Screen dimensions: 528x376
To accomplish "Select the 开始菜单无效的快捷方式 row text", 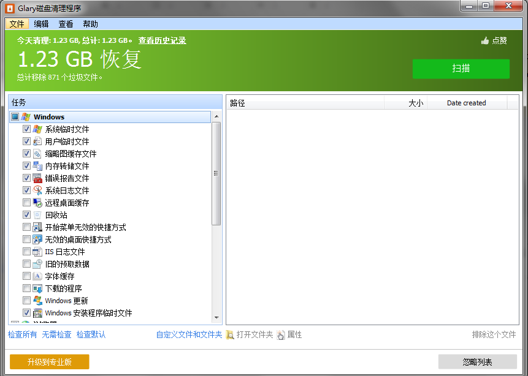I will pyautogui.click(x=85, y=227).
